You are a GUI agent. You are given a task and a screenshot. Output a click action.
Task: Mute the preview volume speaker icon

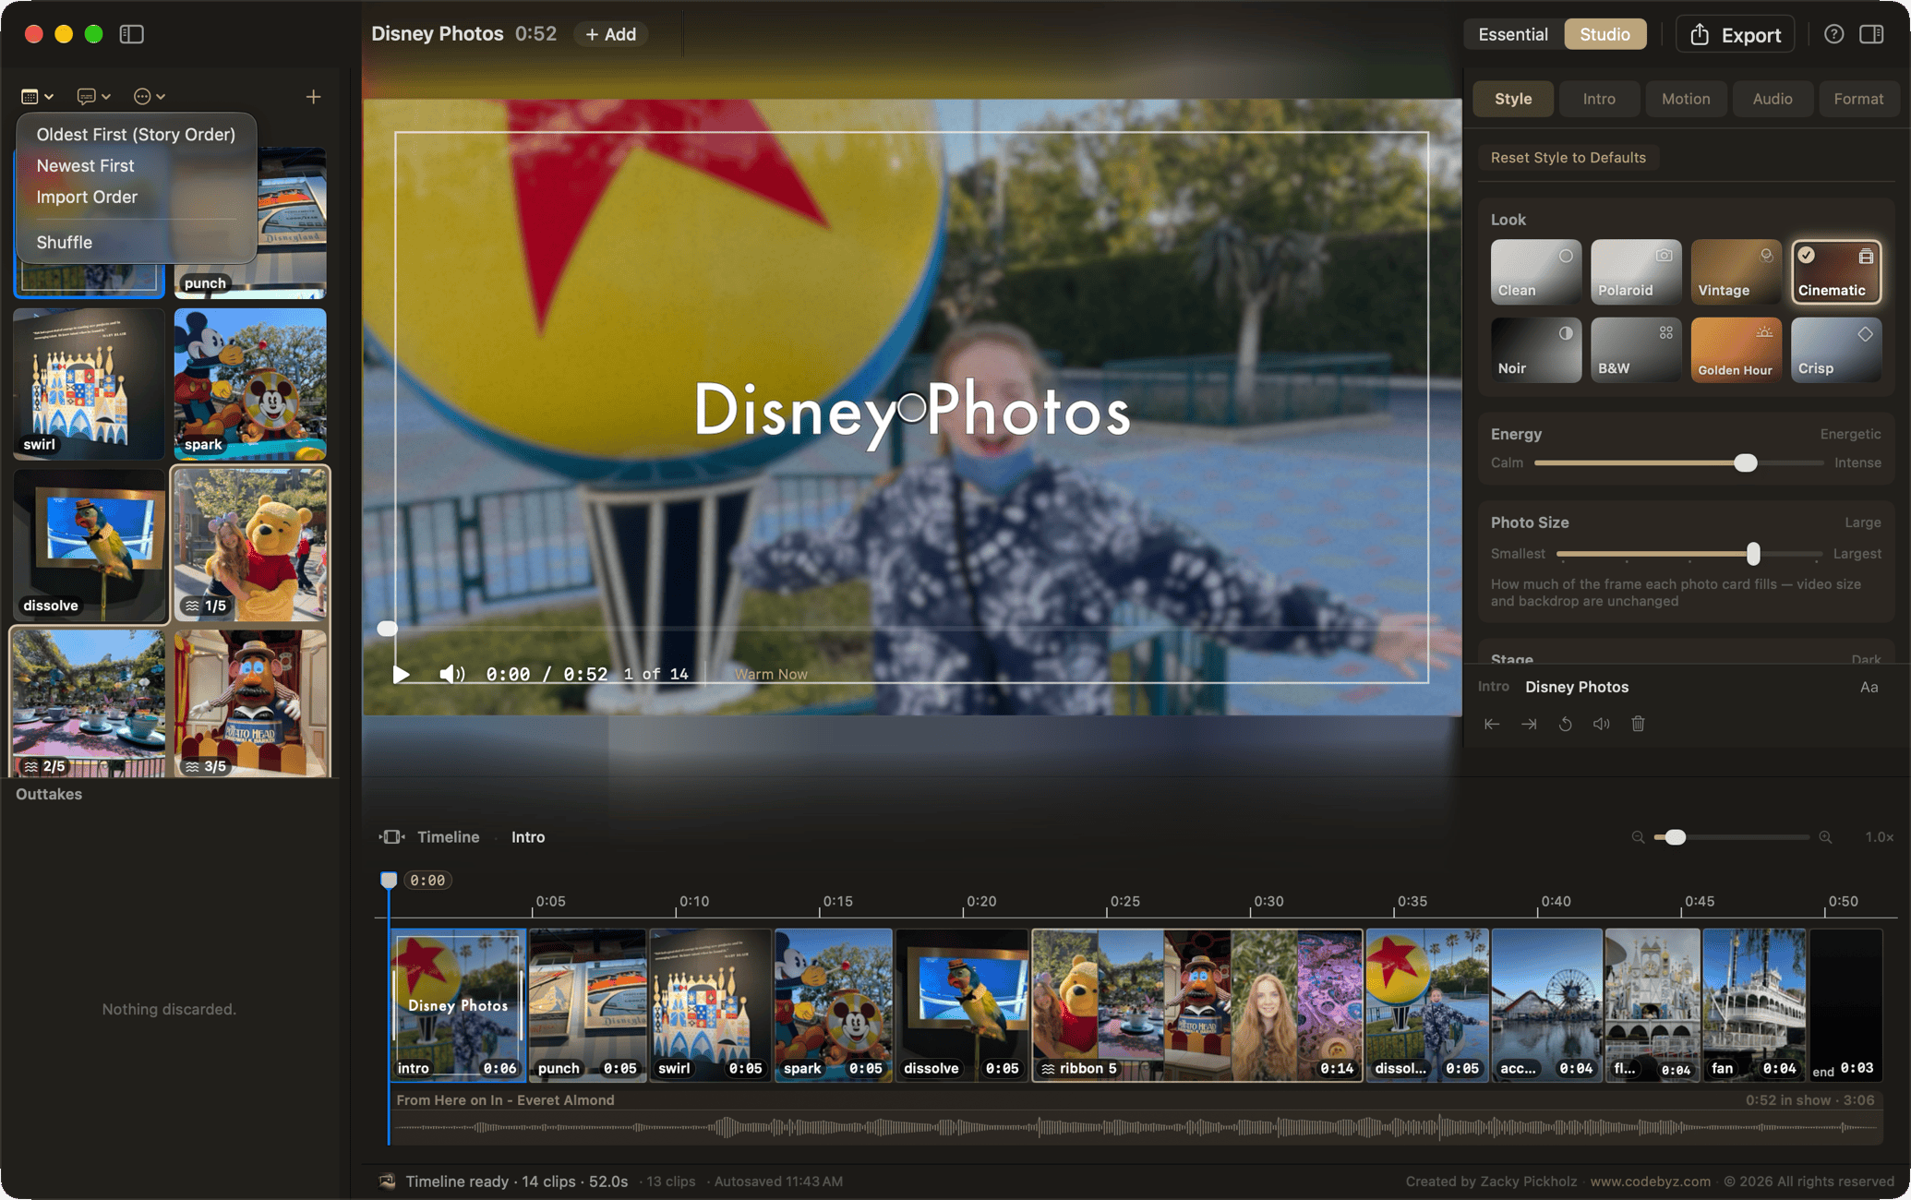[451, 674]
